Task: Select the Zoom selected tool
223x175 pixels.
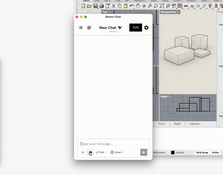Action: [x=168, y=6]
